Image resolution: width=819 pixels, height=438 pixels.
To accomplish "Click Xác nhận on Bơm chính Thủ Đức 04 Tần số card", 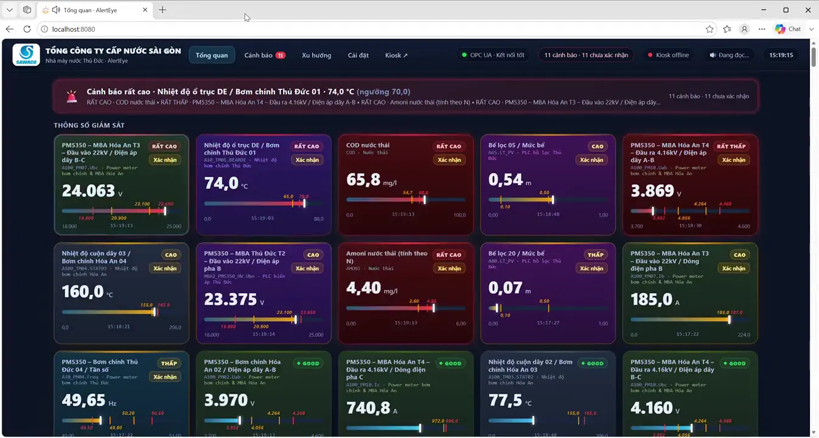I will click(x=165, y=377).
